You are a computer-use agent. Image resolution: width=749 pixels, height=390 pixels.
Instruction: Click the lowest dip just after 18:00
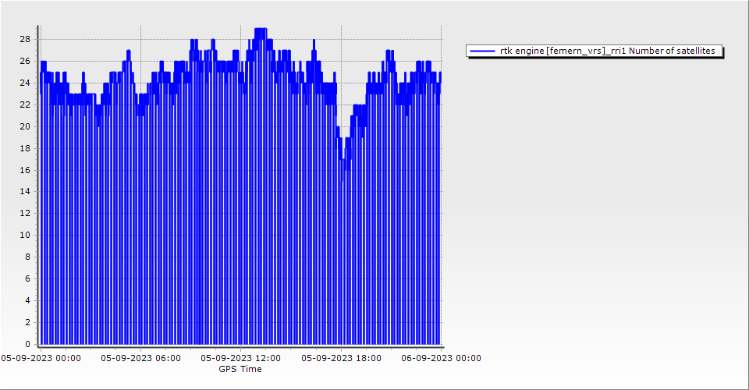coord(342,181)
